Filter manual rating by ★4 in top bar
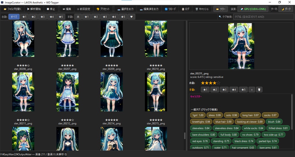295x157 pixels. click(114, 17)
